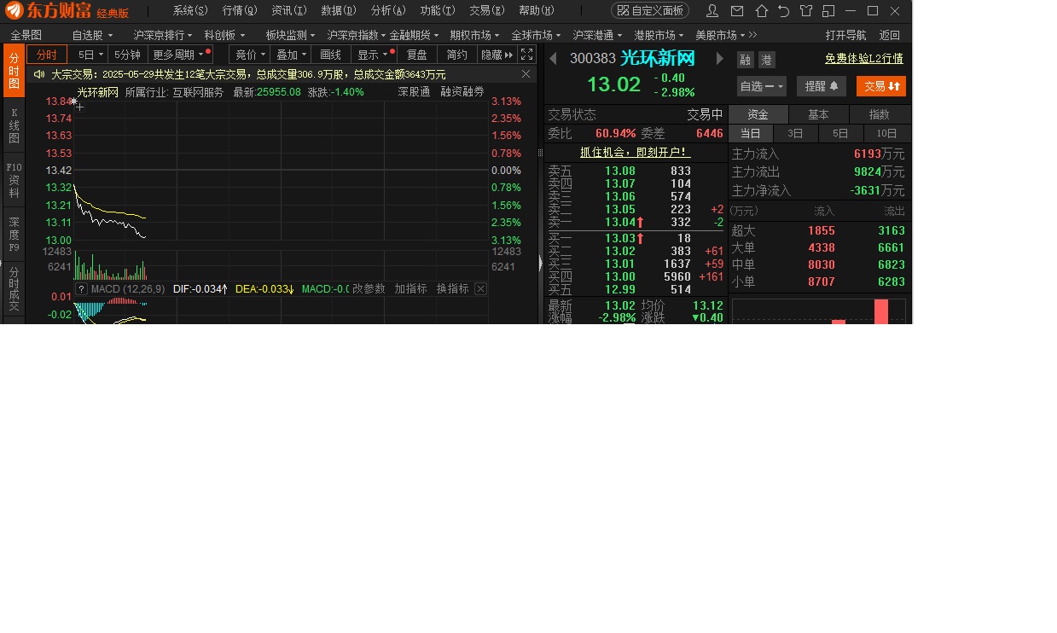Toggle chart fullscreen expand icon

pos(527,54)
